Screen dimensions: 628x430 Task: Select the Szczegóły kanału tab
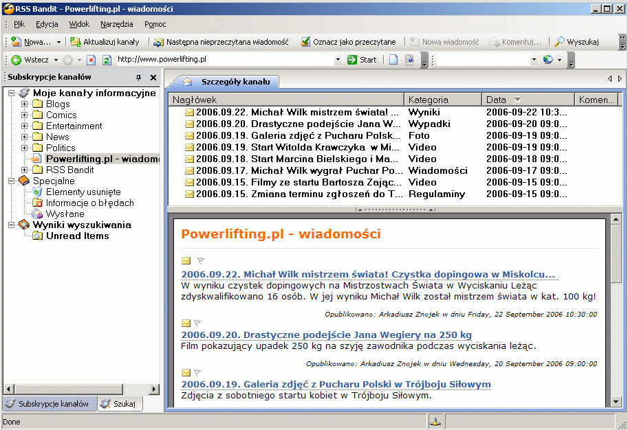click(227, 82)
